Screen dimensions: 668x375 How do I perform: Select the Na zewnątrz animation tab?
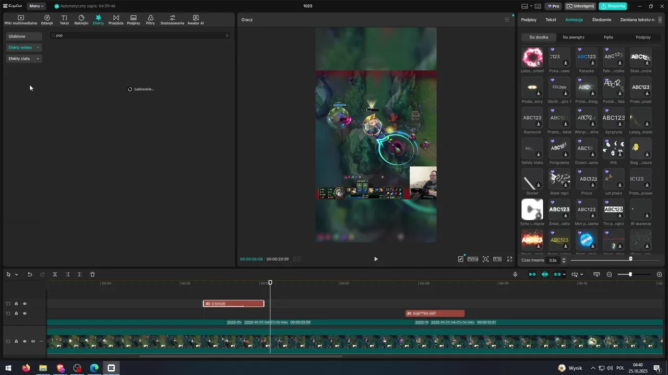point(574,37)
